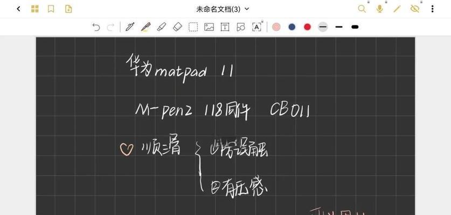Open the search magnifier
The image size is (451, 215).
(x=362, y=9)
